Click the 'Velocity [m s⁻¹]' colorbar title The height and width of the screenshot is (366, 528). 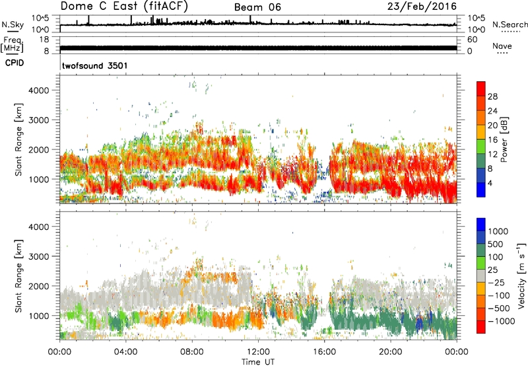tap(521, 275)
